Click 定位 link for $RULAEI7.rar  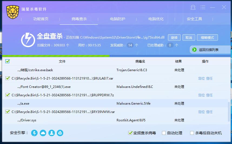[201, 78]
